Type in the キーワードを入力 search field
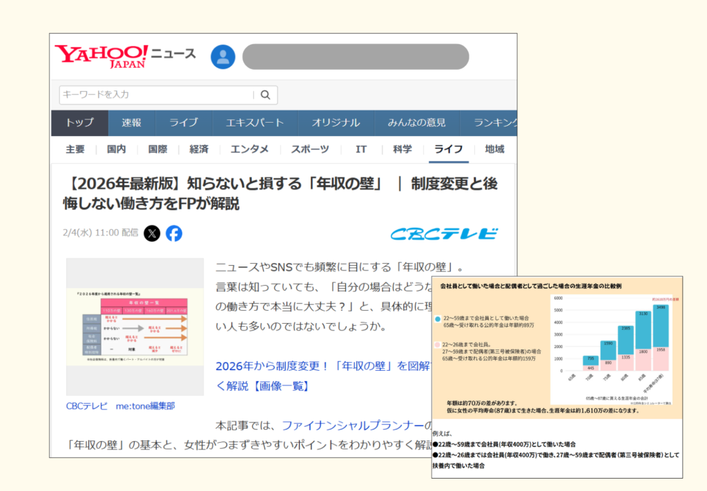This screenshot has height=491, width=707. tap(155, 95)
